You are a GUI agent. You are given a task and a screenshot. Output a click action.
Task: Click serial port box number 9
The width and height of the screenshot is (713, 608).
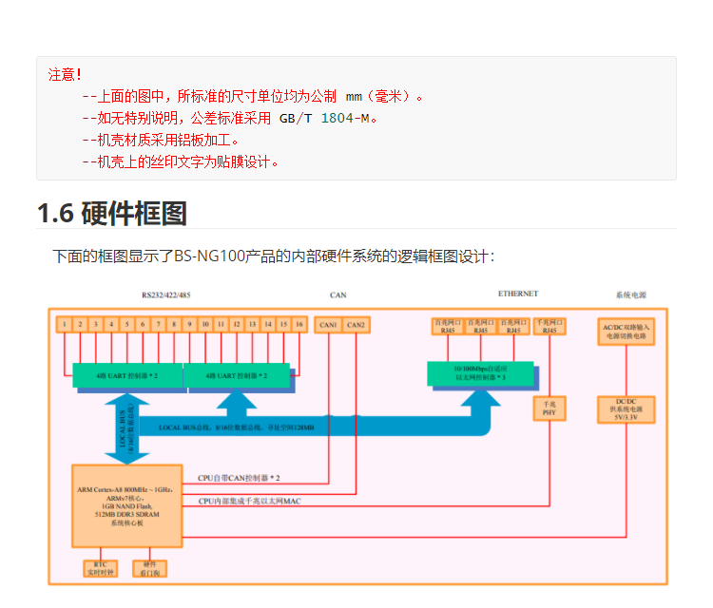(x=189, y=325)
